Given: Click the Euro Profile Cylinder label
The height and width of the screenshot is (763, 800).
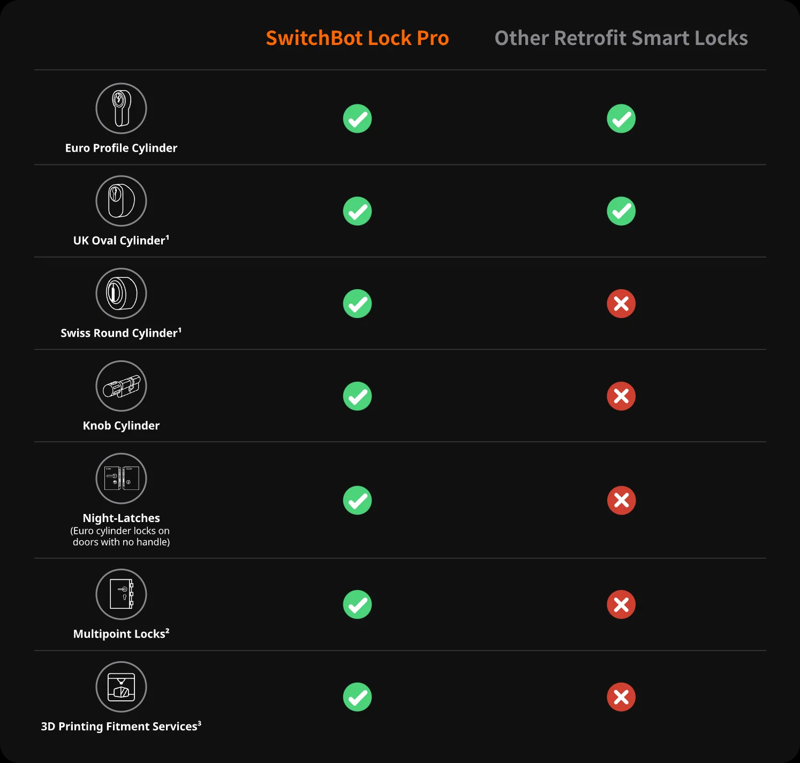Looking at the screenshot, I should tap(121, 148).
